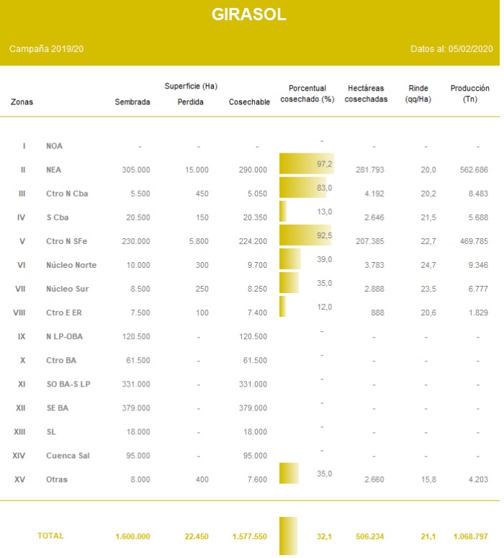Click the GIRASOL title header
This screenshot has width=504, height=558.
(249, 15)
